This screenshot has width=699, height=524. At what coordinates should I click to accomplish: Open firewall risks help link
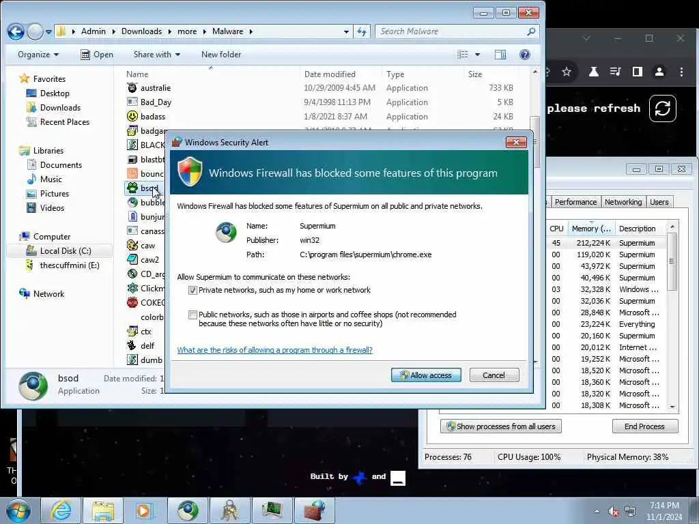click(274, 350)
